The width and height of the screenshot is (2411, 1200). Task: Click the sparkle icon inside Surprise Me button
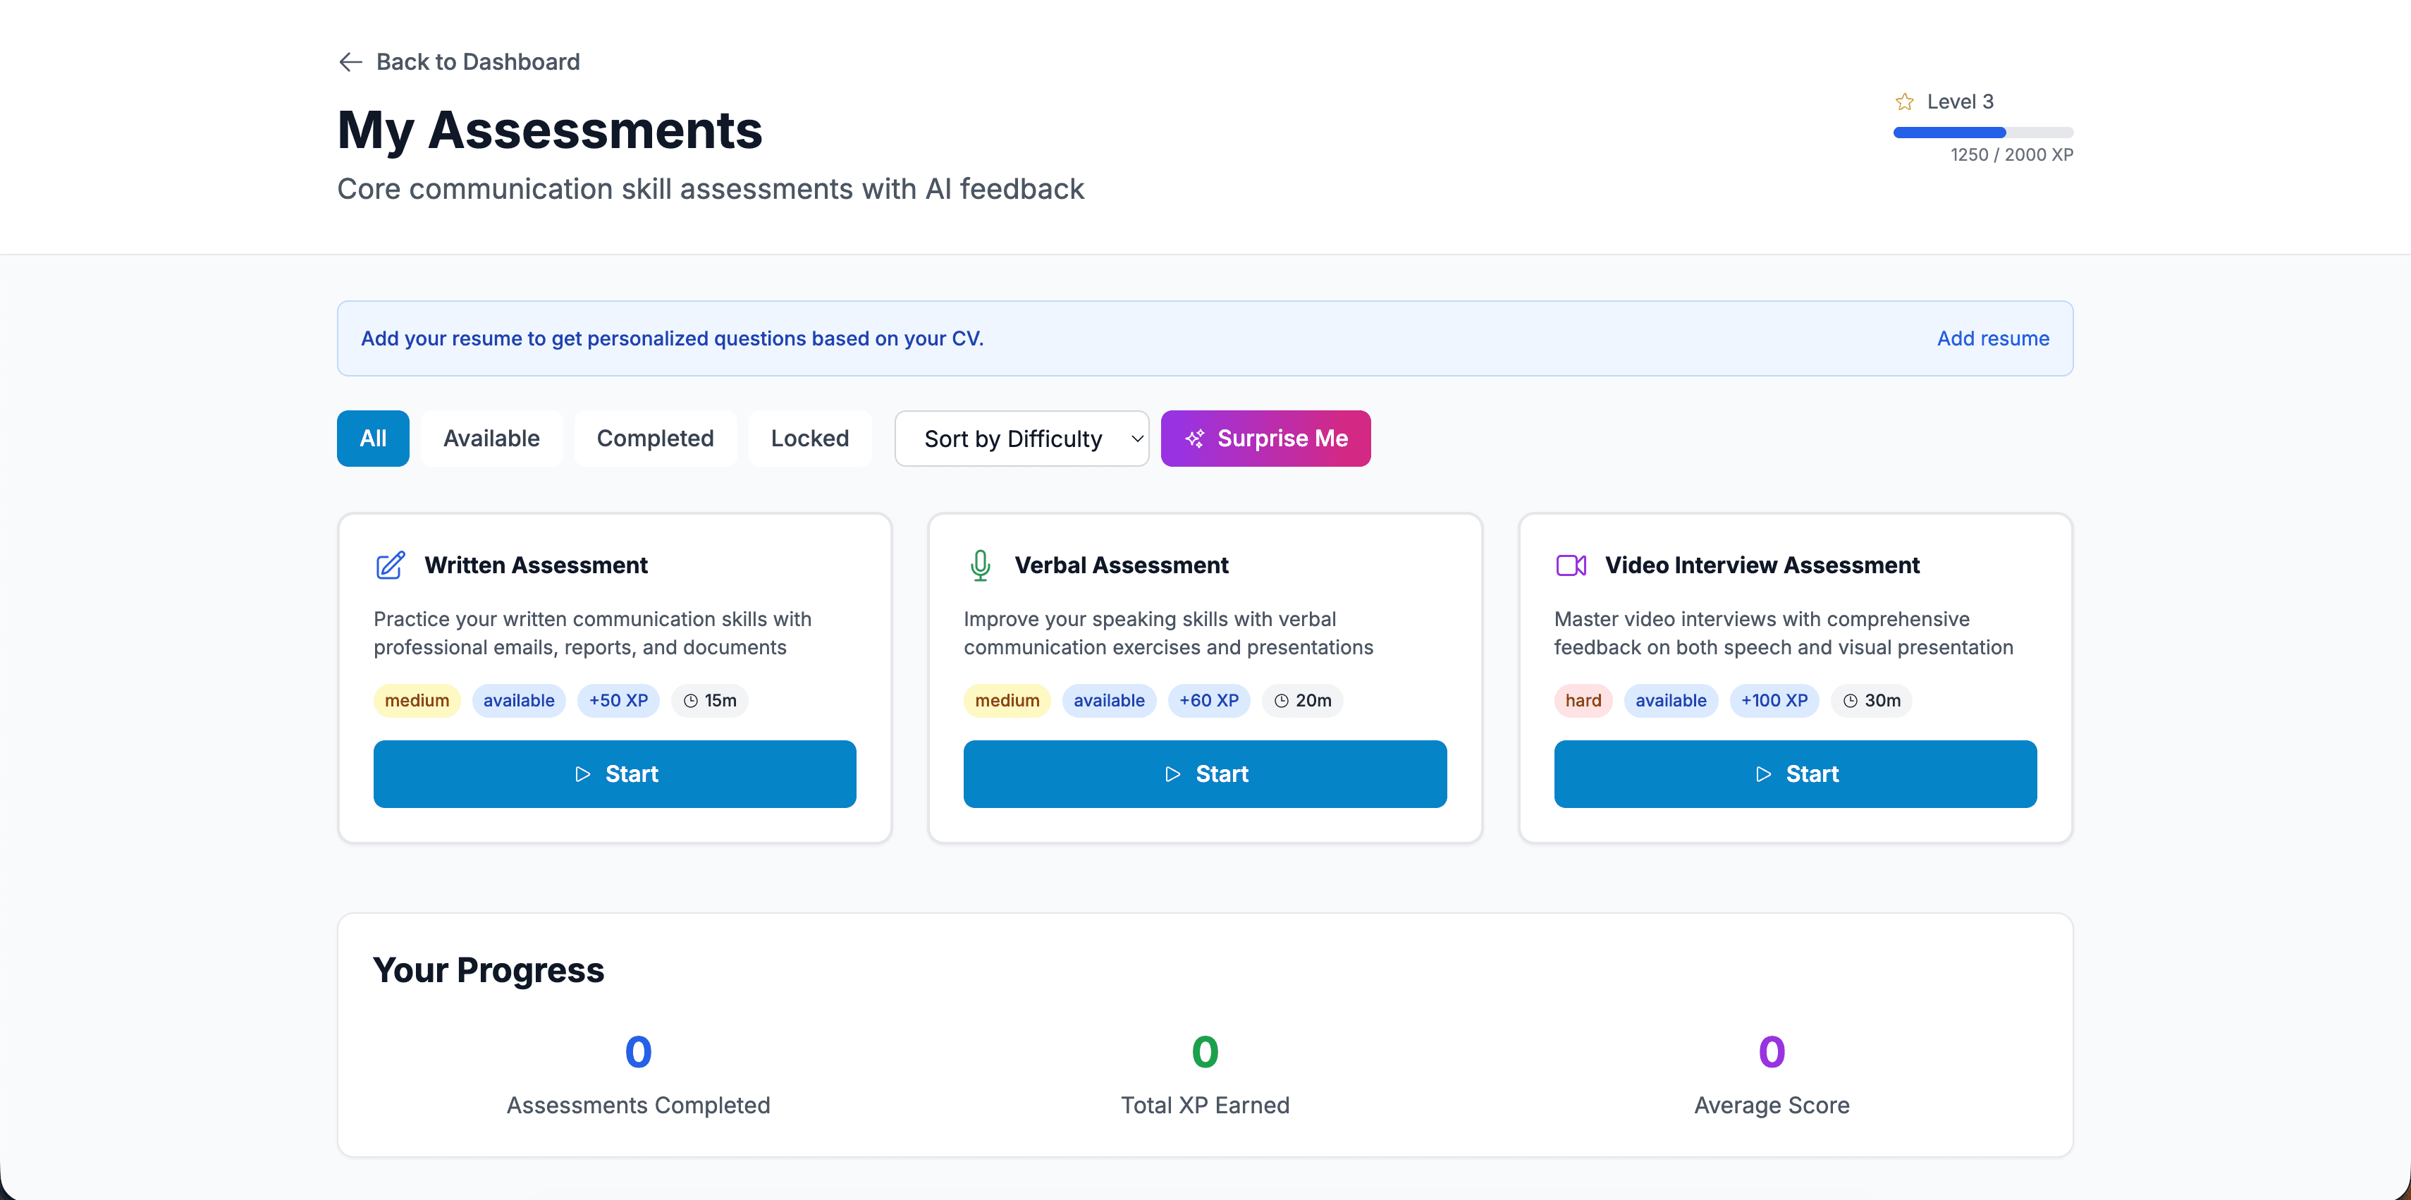click(x=1194, y=438)
